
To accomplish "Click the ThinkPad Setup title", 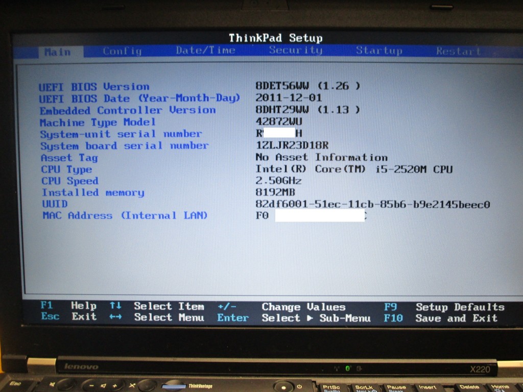I will [275, 38].
